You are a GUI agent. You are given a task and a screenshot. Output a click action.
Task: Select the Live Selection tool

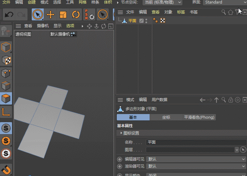click(38, 15)
